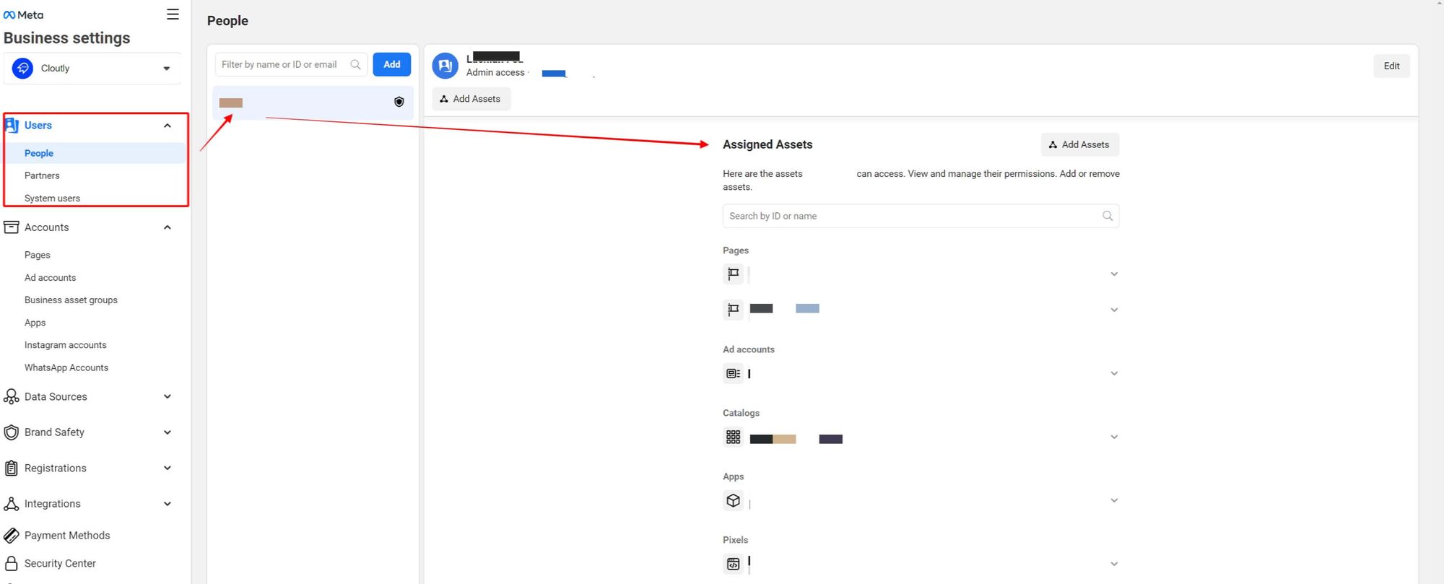Click the Search by ID or name field
Screen dimensions: 1444x584
(913, 216)
